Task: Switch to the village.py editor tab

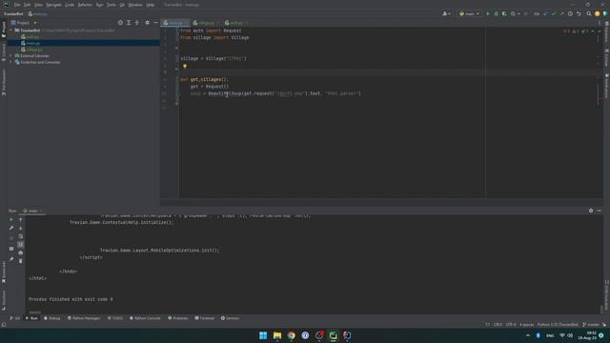Action: pyautogui.click(x=205, y=23)
